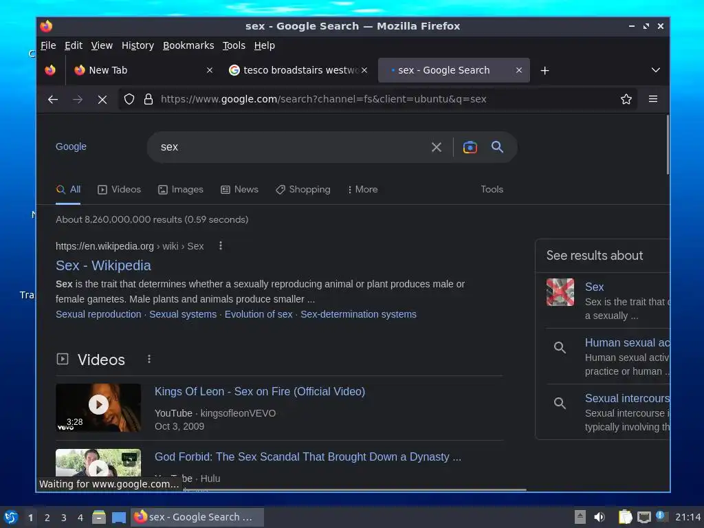Open the View menu
The height and width of the screenshot is (528, 704).
click(x=102, y=45)
